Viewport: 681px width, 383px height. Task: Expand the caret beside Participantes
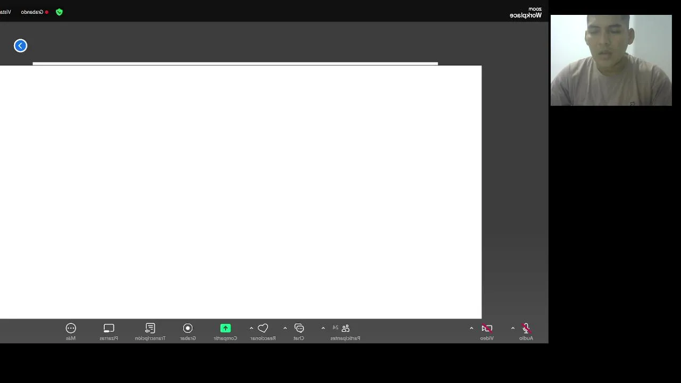pyautogui.click(x=323, y=328)
